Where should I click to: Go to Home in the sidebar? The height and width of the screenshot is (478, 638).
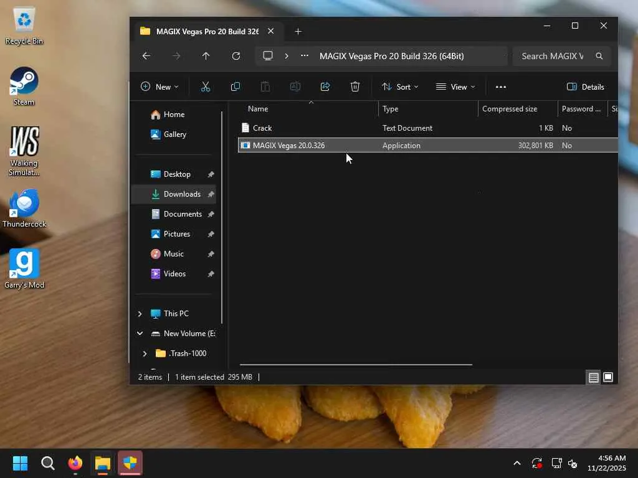pos(174,115)
